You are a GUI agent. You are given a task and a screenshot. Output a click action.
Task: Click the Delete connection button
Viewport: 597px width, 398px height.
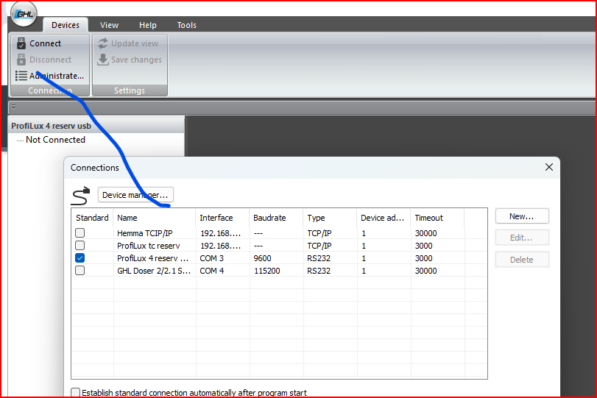click(x=522, y=260)
